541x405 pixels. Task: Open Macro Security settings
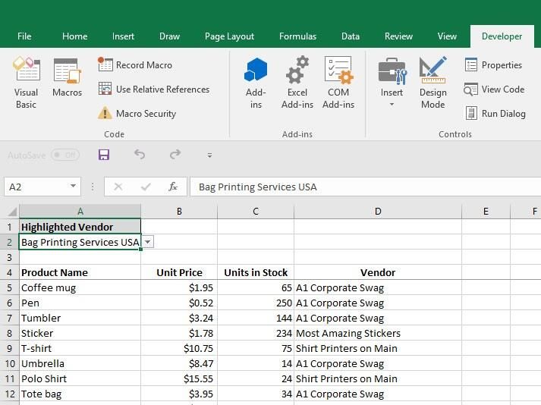coord(137,114)
